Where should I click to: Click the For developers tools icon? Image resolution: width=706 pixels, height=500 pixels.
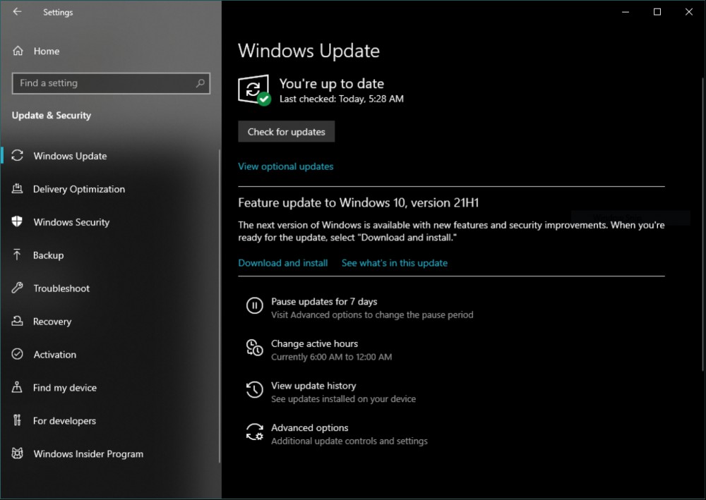coord(17,420)
